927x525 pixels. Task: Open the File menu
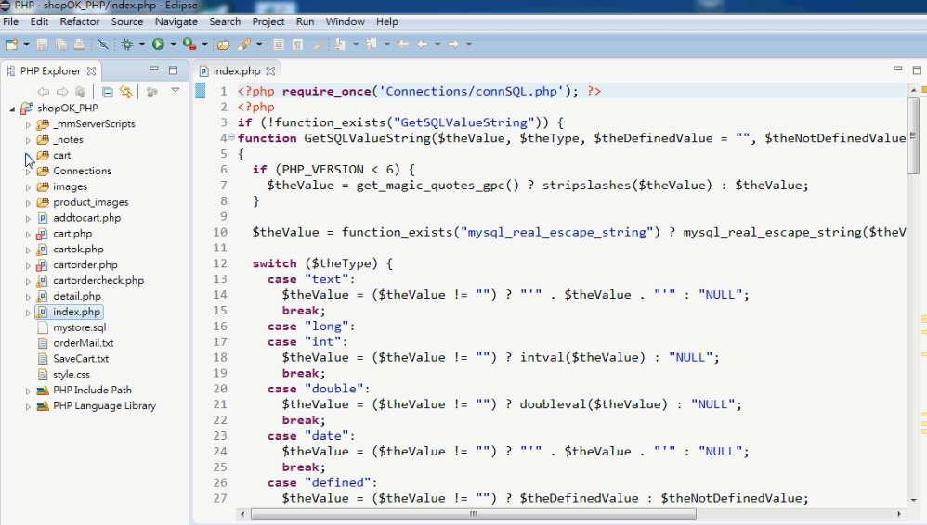tap(10, 22)
